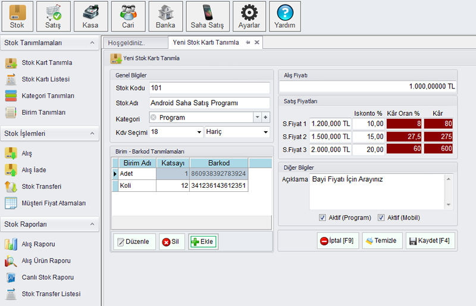
Task: Click the S.Fiyat 1 price field
Action: pos(330,124)
